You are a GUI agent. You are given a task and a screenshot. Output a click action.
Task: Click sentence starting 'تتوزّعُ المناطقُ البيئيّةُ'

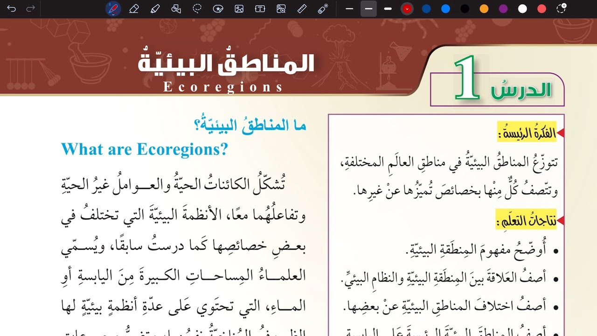click(449, 162)
